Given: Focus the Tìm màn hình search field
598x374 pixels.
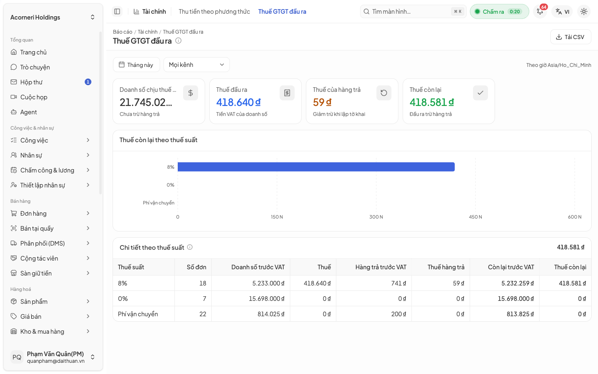Looking at the screenshot, I should click(x=413, y=12).
